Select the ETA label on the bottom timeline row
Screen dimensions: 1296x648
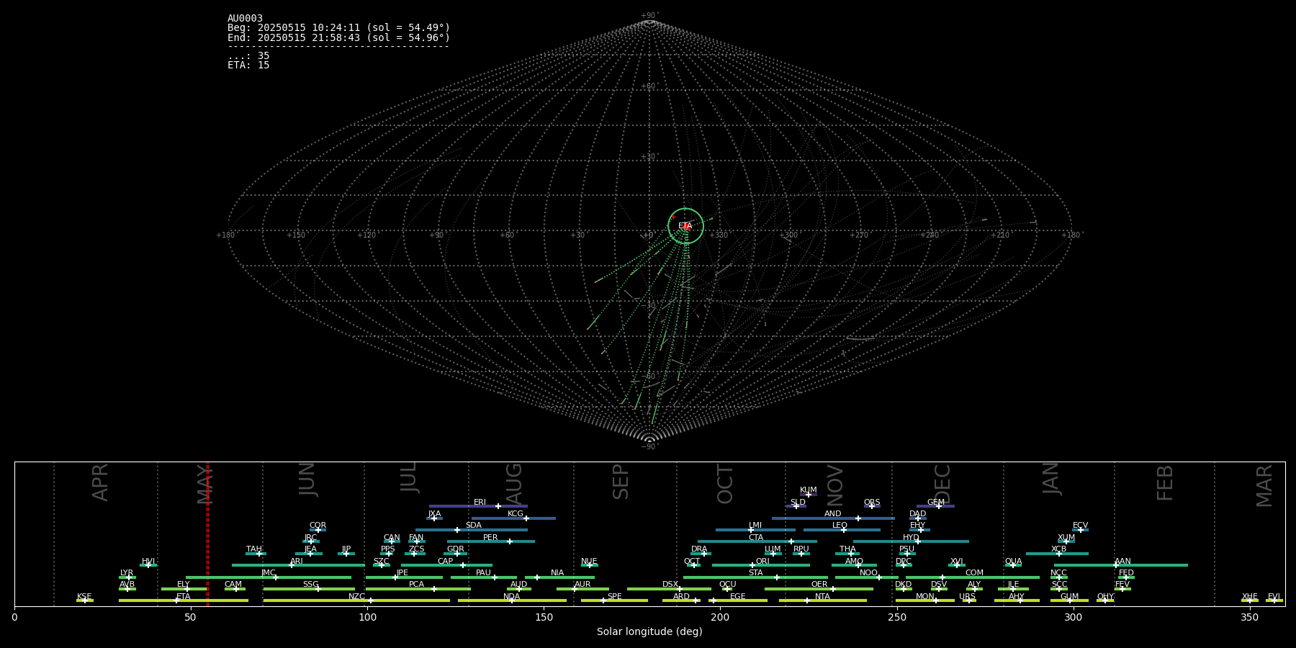pyautogui.click(x=184, y=597)
